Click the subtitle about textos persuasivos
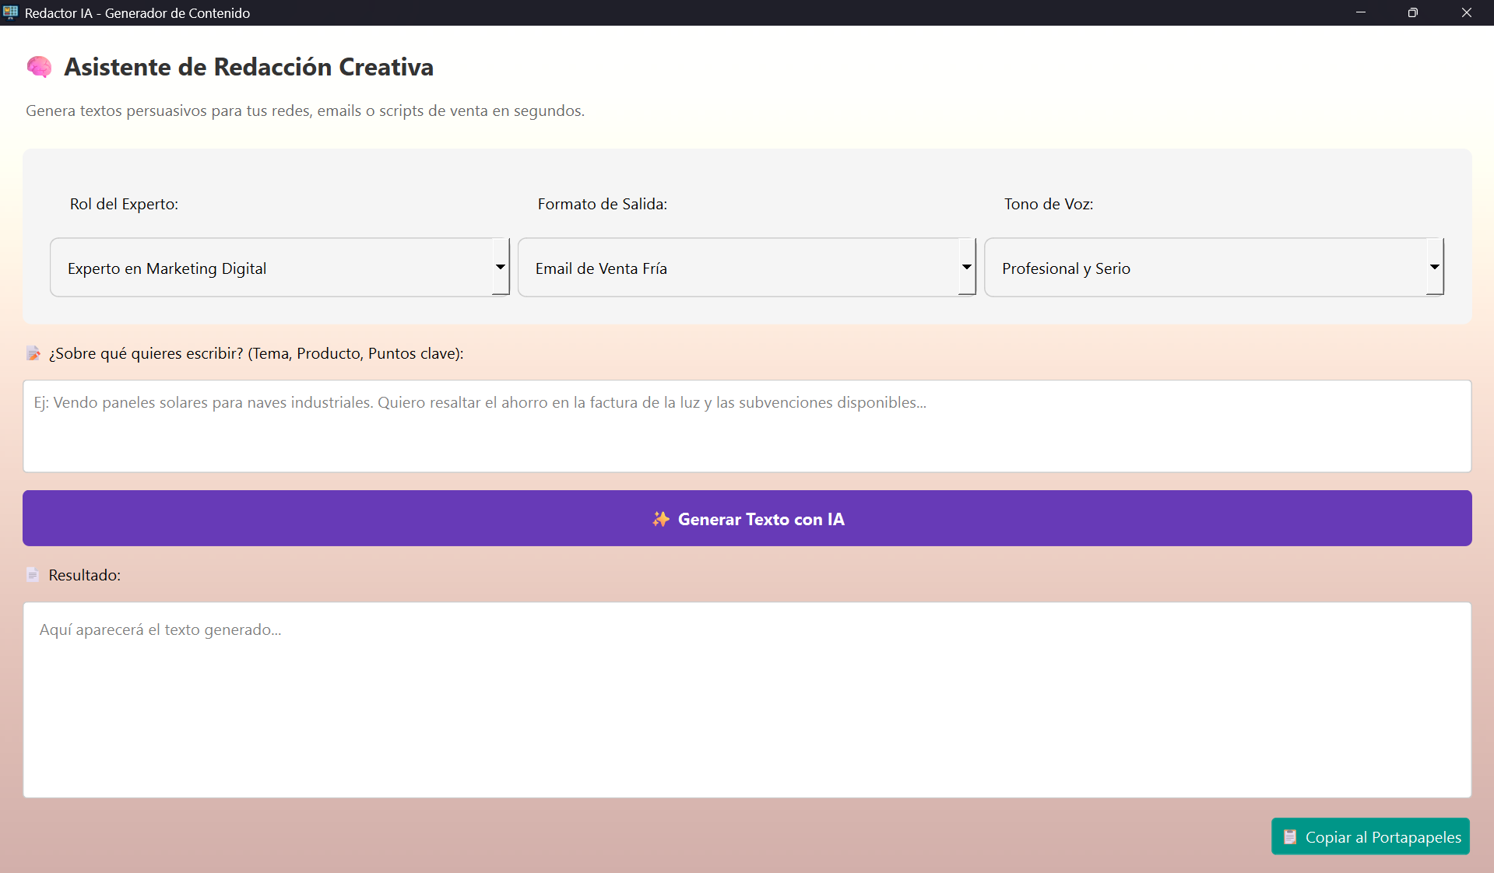Screen dimensions: 1494x873 coord(304,110)
